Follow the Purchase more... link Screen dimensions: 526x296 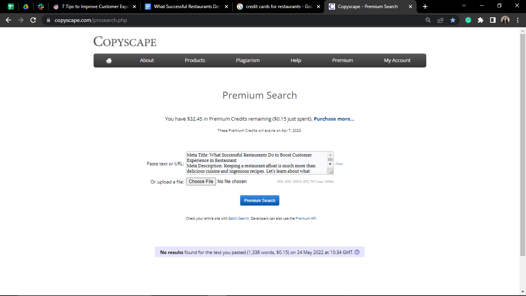[x=334, y=119]
